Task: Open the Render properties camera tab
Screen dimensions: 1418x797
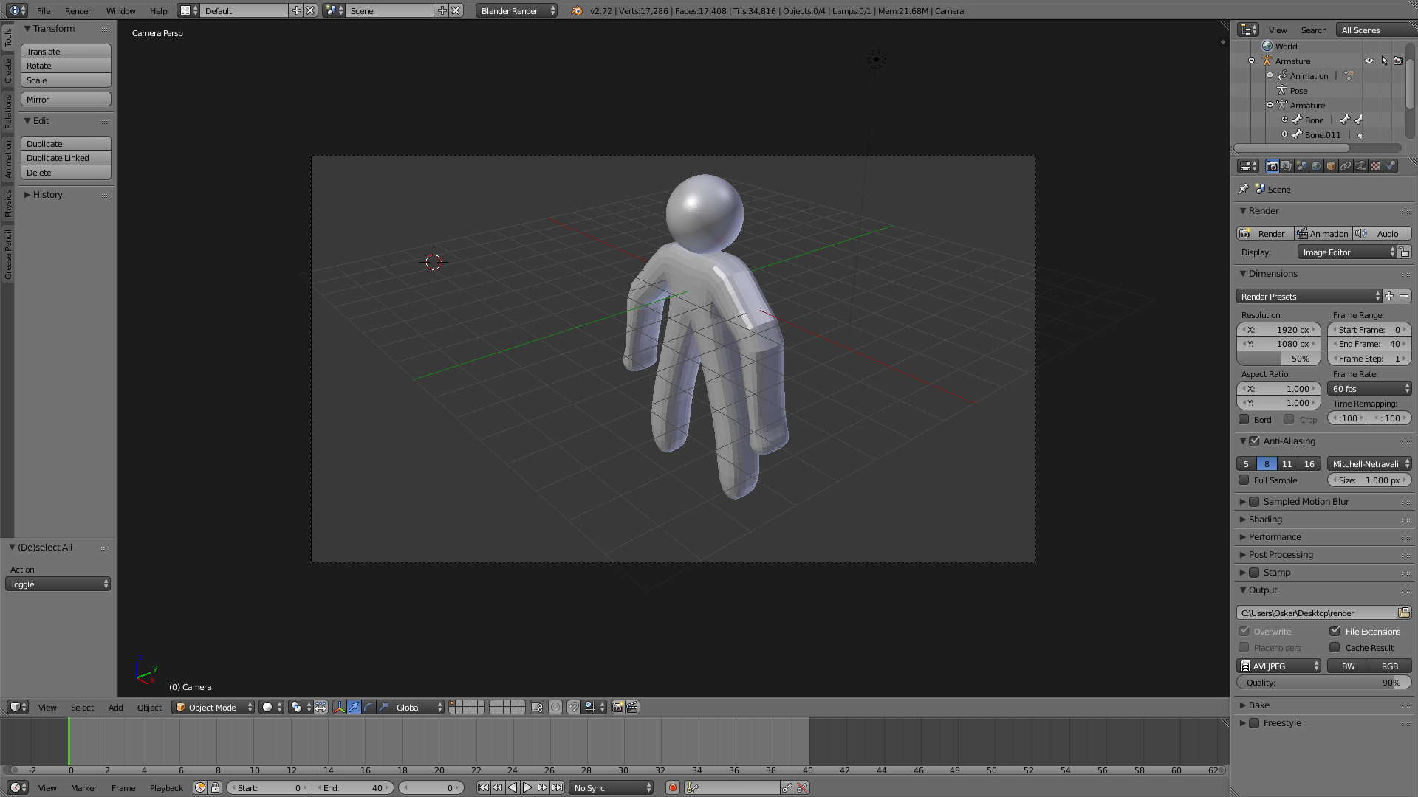Action: [x=1272, y=166]
